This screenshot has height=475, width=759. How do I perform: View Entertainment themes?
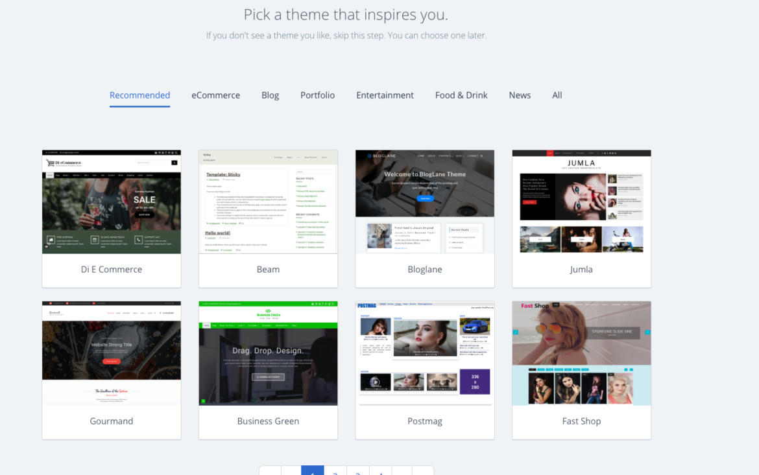coord(385,95)
